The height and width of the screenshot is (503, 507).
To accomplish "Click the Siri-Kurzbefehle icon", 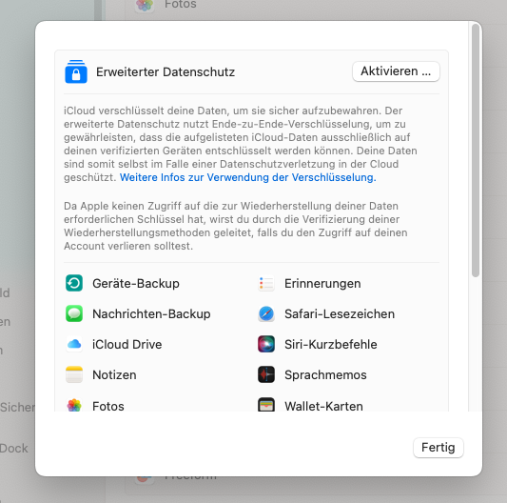I will tap(266, 344).
